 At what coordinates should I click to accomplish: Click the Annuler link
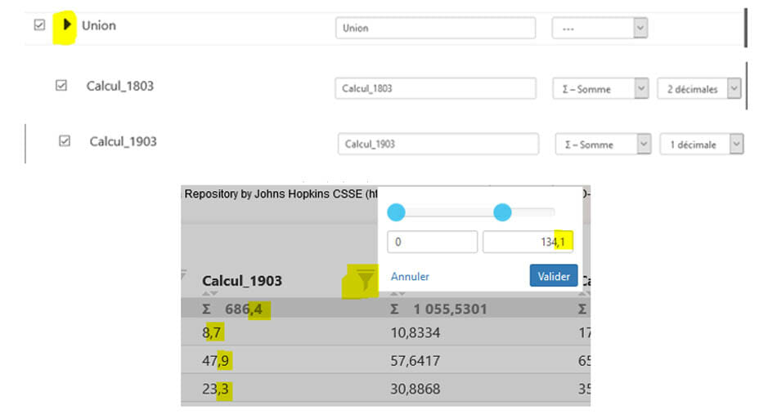click(410, 277)
